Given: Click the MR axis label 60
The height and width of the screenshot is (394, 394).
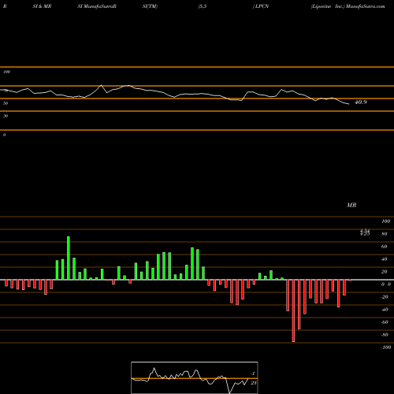Looking at the screenshot, I should 384,247.
